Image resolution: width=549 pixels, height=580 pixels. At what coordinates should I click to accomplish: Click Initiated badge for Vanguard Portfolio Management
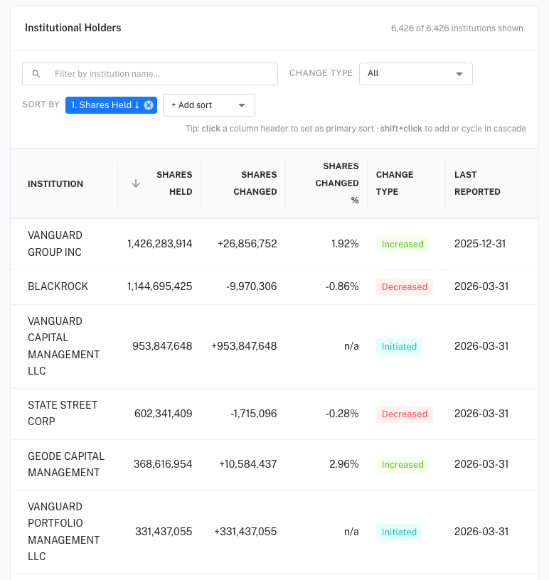pyautogui.click(x=399, y=532)
